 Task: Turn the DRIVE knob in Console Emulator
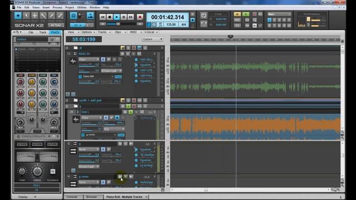(37, 172)
